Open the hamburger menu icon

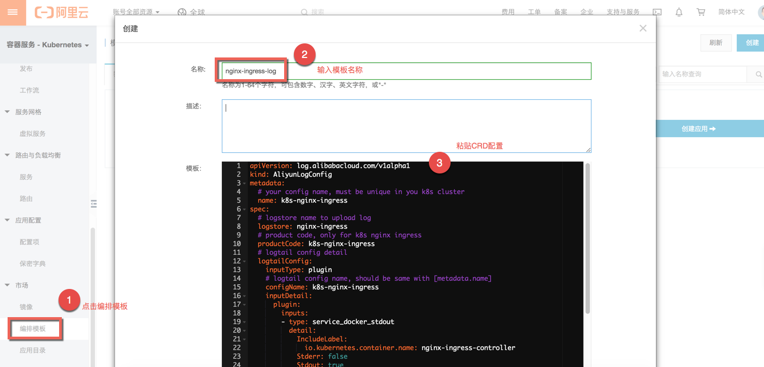pyautogui.click(x=12, y=12)
